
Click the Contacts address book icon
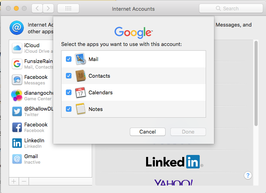click(x=81, y=76)
